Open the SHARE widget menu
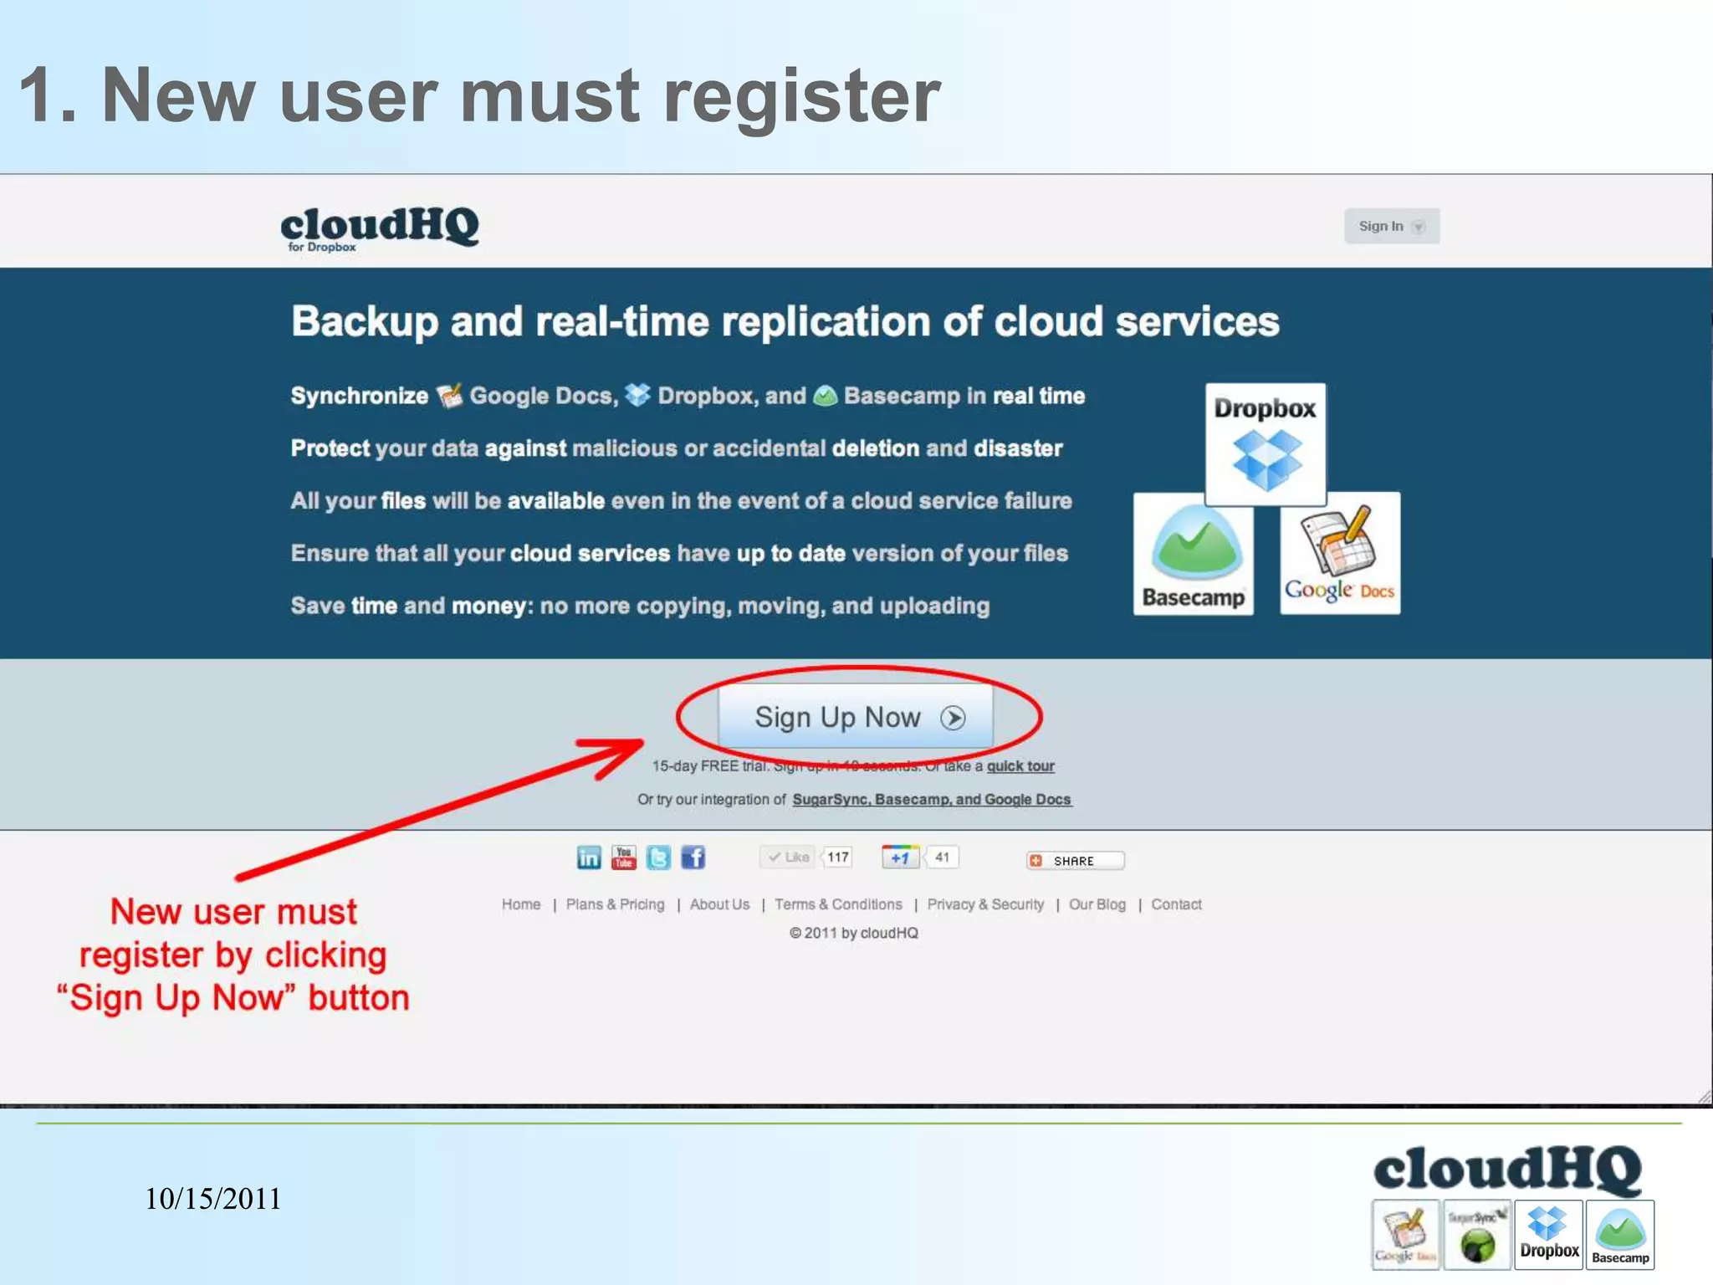The width and height of the screenshot is (1713, 1285). pyautogui.click(x=1074, y=860)
